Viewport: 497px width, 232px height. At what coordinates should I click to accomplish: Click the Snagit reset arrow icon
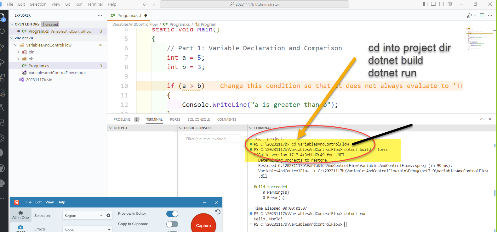coord(218,212)
